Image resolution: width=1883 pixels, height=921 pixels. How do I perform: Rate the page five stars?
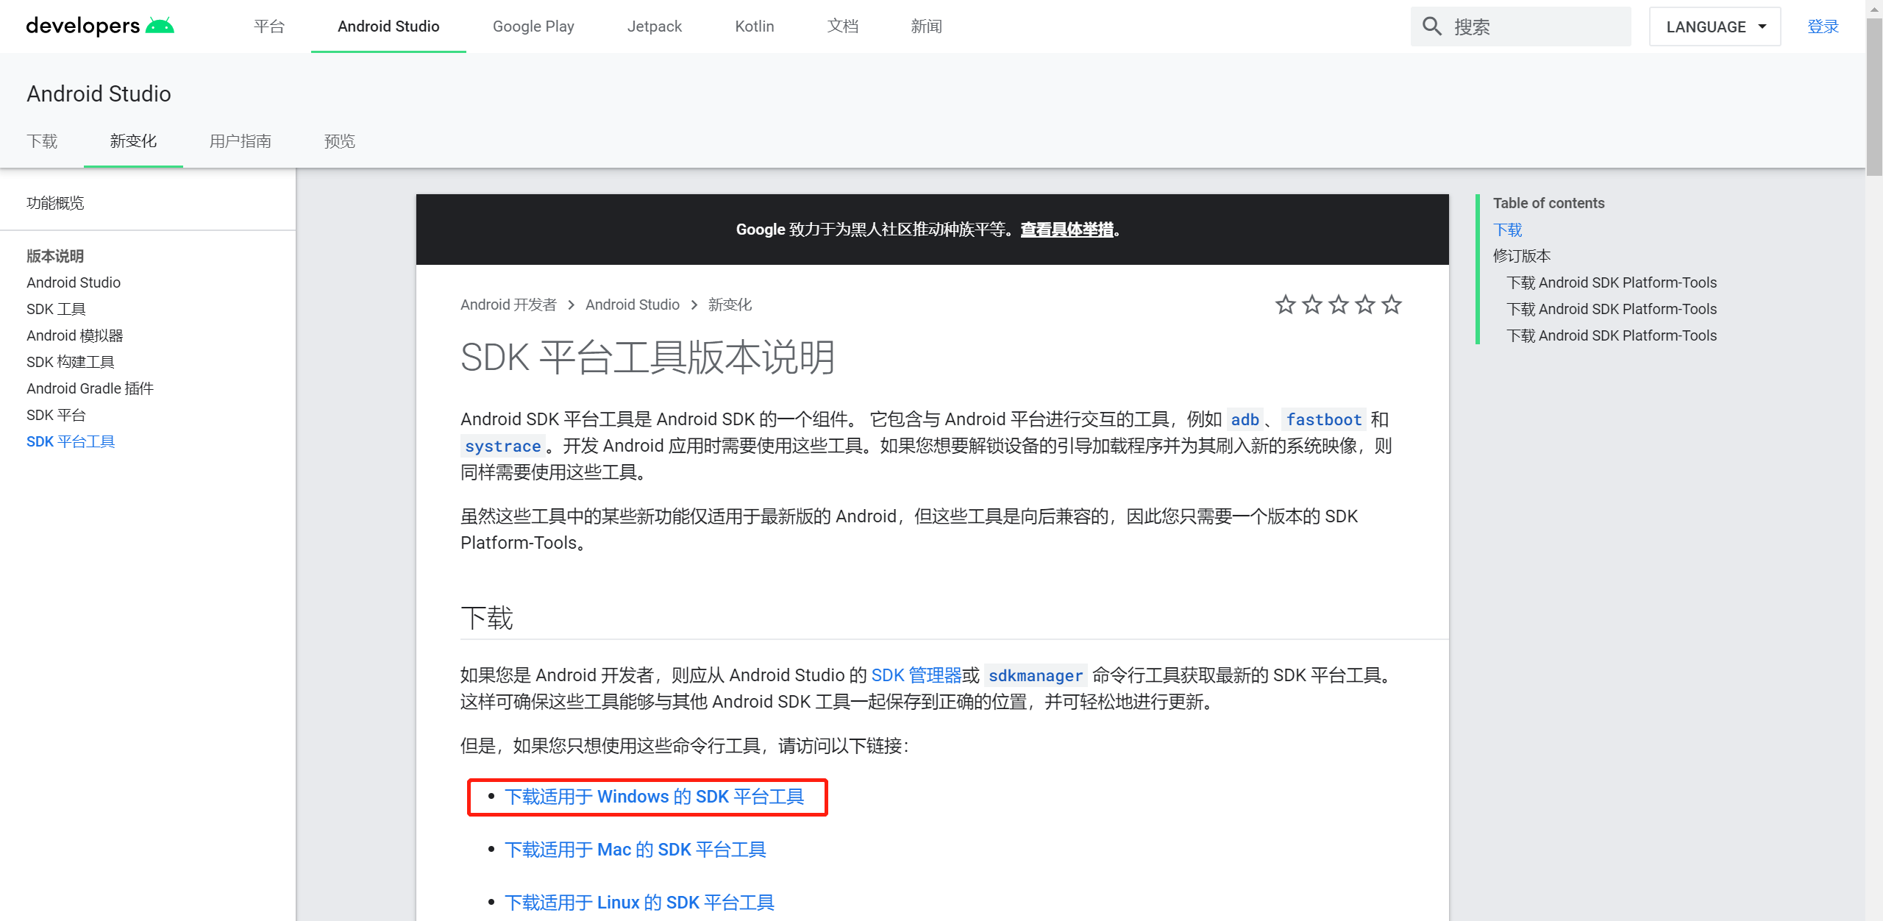(x=1391, y=305)
